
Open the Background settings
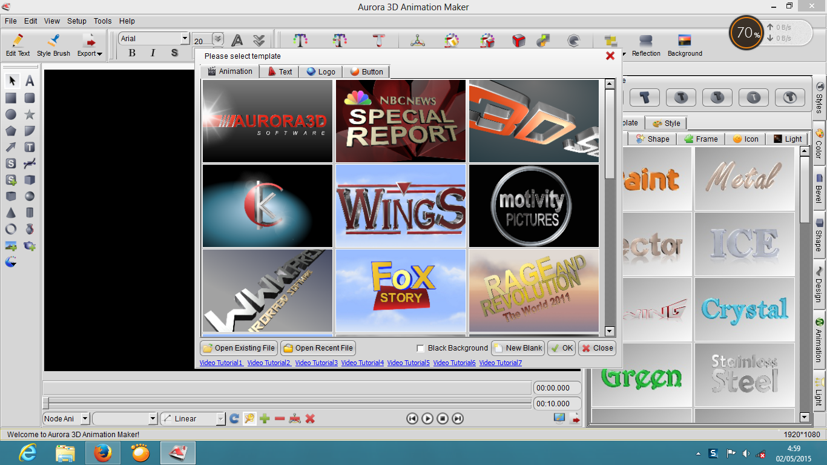click(685, 45)
